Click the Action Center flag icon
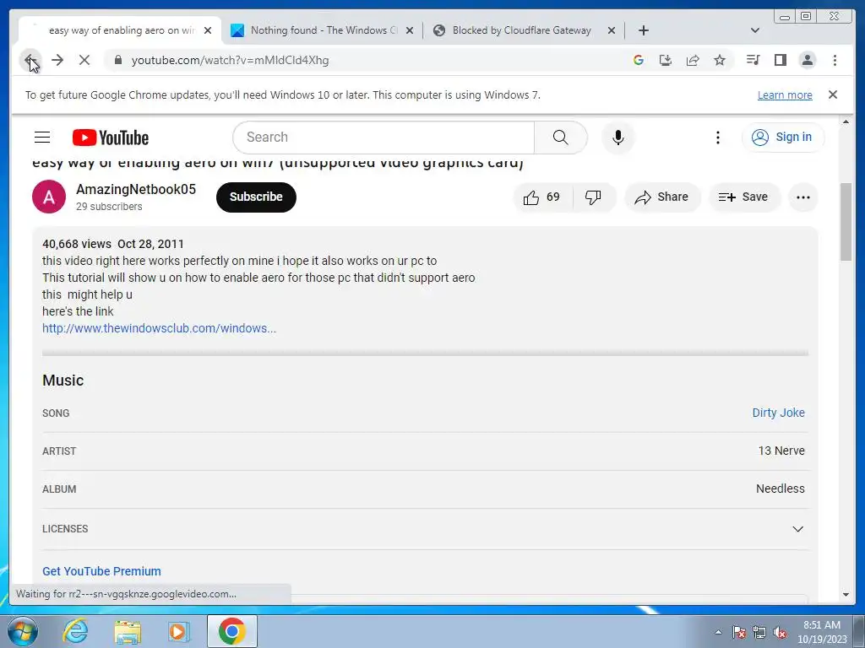Screen dimensions: 865x648 [739, 632]
